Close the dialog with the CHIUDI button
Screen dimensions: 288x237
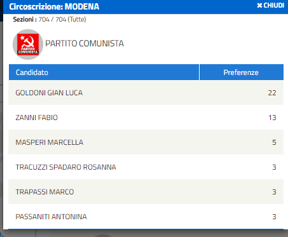point(270,5)
